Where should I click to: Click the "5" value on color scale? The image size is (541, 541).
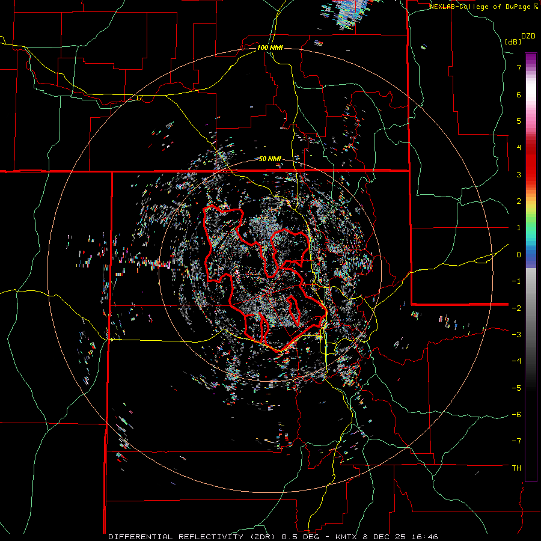pos(519,121)
